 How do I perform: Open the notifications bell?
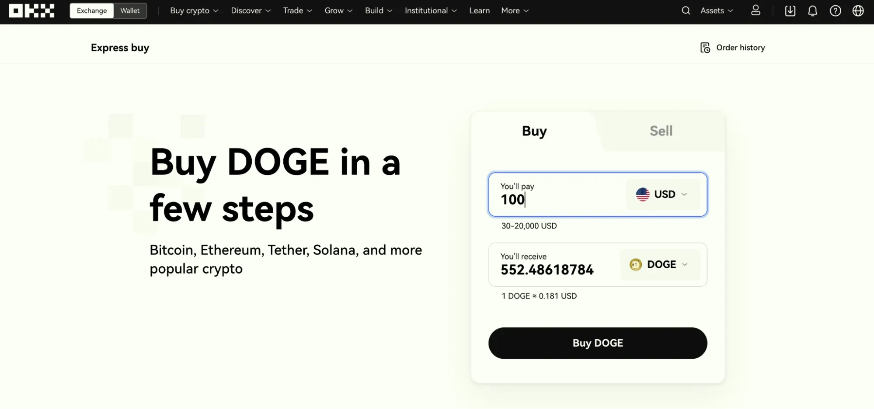click(812, 10)
